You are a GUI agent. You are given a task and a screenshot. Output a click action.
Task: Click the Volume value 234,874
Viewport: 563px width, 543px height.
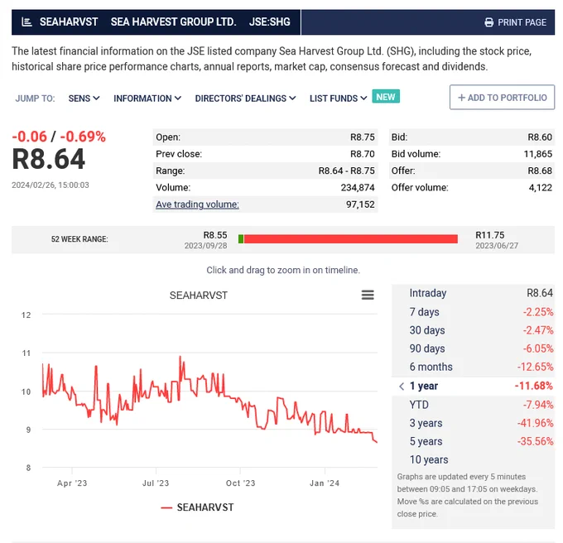click(358, 188)
